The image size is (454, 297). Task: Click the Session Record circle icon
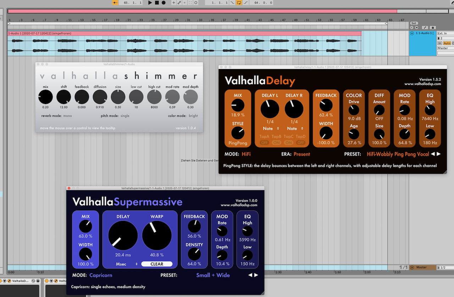[196, 2]
